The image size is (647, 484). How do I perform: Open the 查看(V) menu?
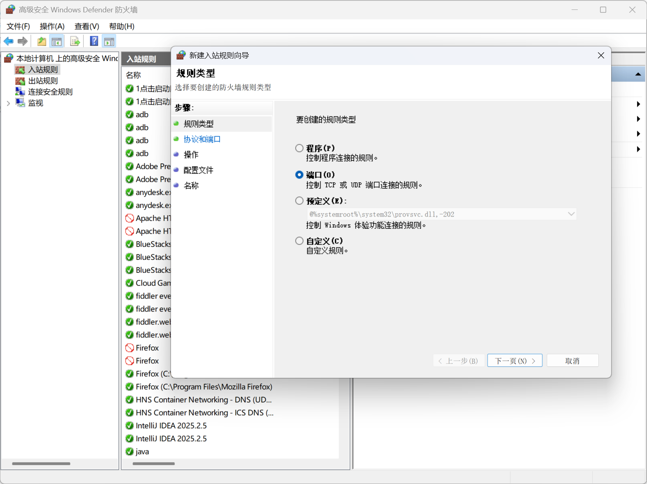click(x=87, y=26)
